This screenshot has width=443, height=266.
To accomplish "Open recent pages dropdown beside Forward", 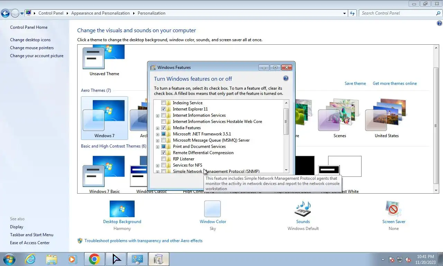I will (x=22, y=14).
